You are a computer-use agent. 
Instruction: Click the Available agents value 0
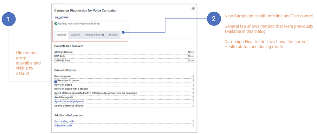193,97
